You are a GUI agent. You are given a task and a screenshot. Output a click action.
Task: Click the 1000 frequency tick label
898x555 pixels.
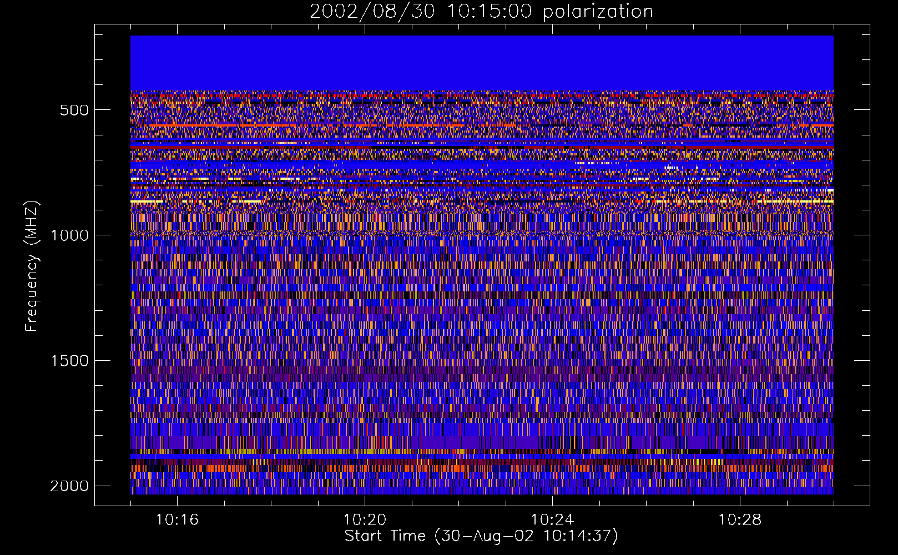[69, 235]
